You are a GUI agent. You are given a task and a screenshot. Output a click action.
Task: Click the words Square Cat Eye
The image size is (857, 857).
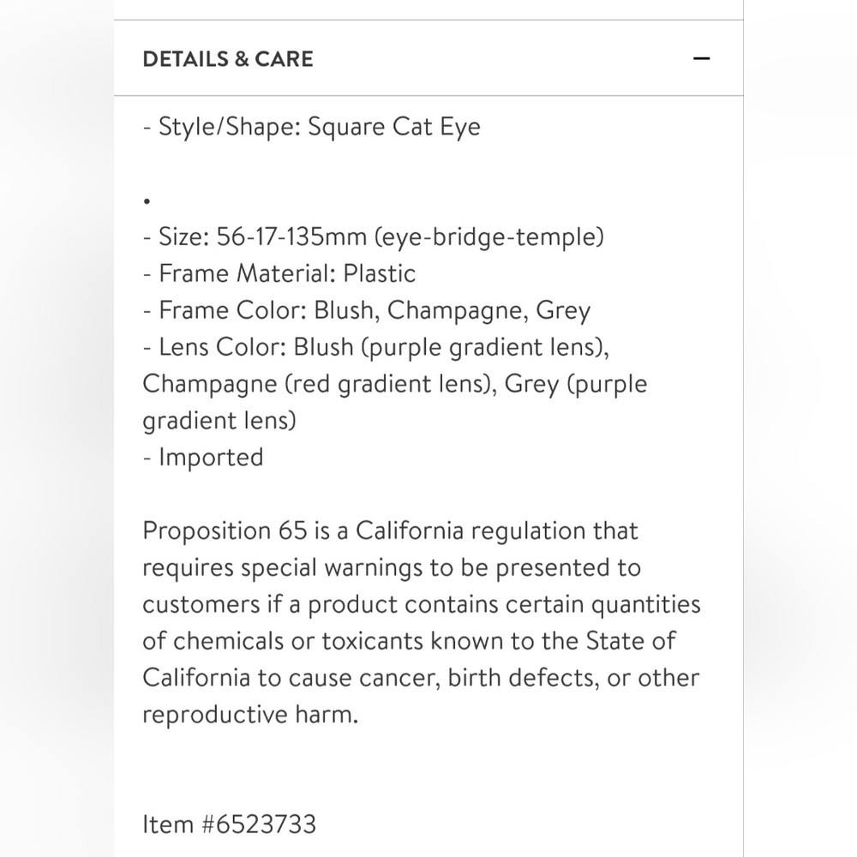pos(394,127)
